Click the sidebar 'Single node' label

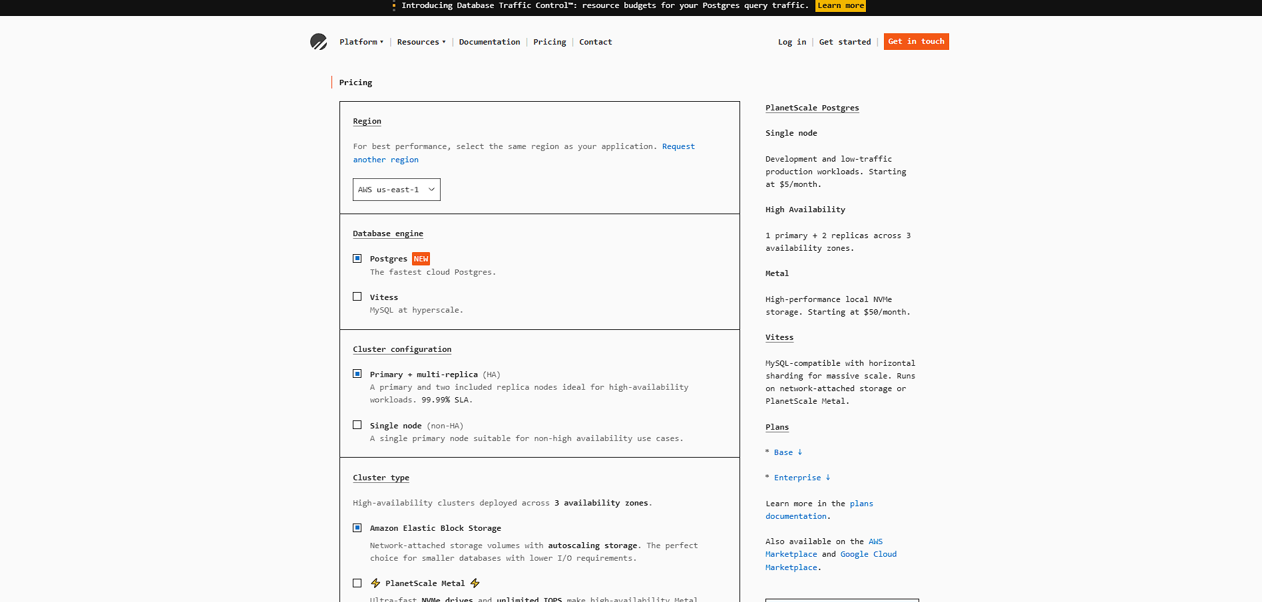[x=791, y=133]
